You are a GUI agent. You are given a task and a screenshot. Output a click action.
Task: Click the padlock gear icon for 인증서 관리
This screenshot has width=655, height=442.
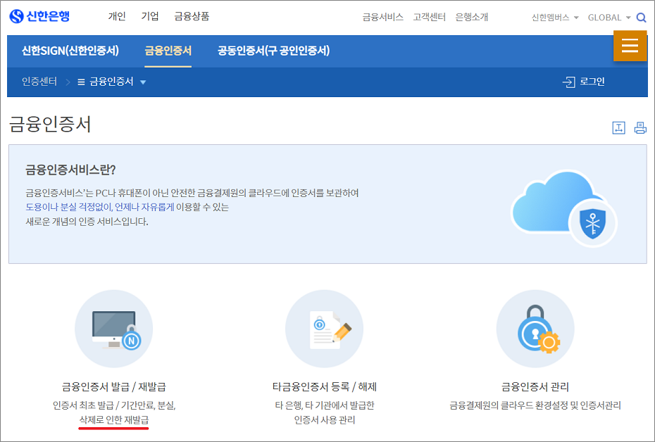click(x=535, y=329)
